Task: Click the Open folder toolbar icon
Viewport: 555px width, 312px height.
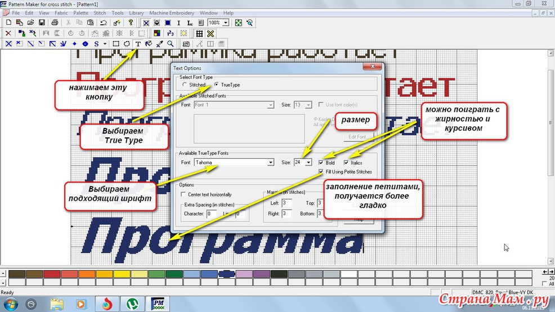Action: point(30,23)
